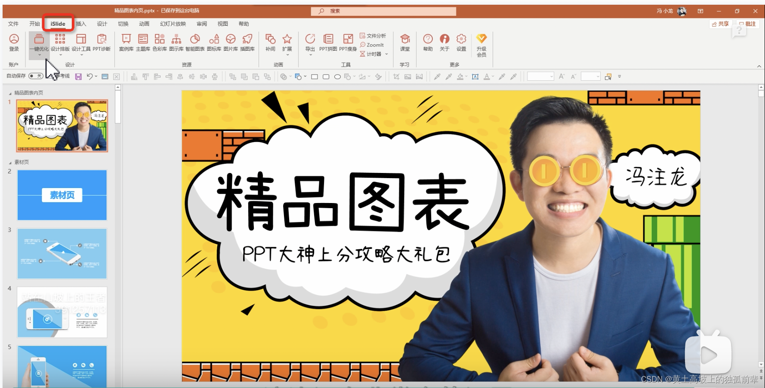This screenshot has width=765, height=388.
Task: Select slide 4 thumbnail
Action: [62, 312]
